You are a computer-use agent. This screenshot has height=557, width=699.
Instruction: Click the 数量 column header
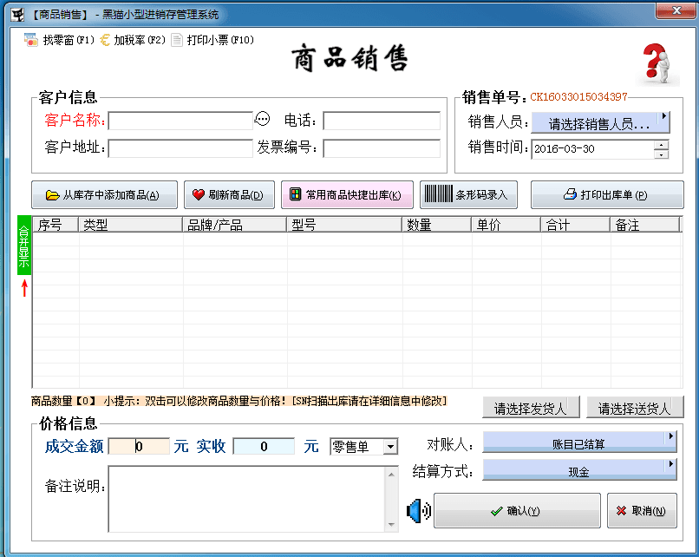437,225
